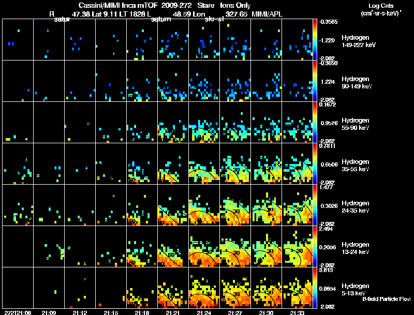Click the '21:30' time axis label
Screen dimensions: 414x315
point(266,312)
